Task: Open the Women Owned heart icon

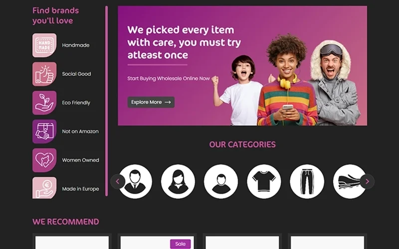Action: click(44, 160)
